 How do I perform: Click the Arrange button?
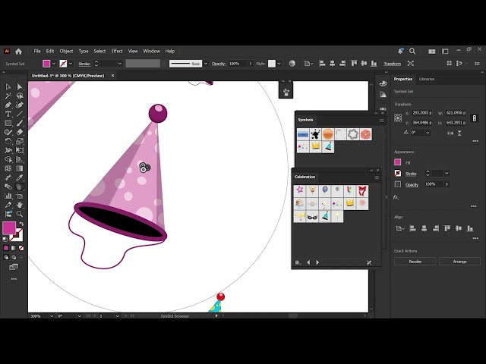[459, 262]
